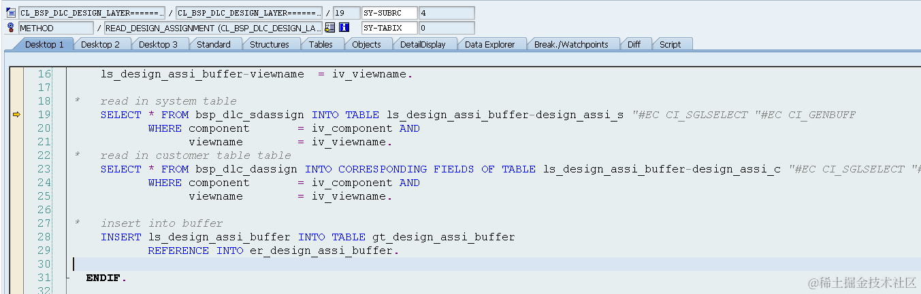Click the program source icon beside CL_BSP_DLC_DESIGN_LAYER
The height and width of the screenshot is (294, 921).
10,13
